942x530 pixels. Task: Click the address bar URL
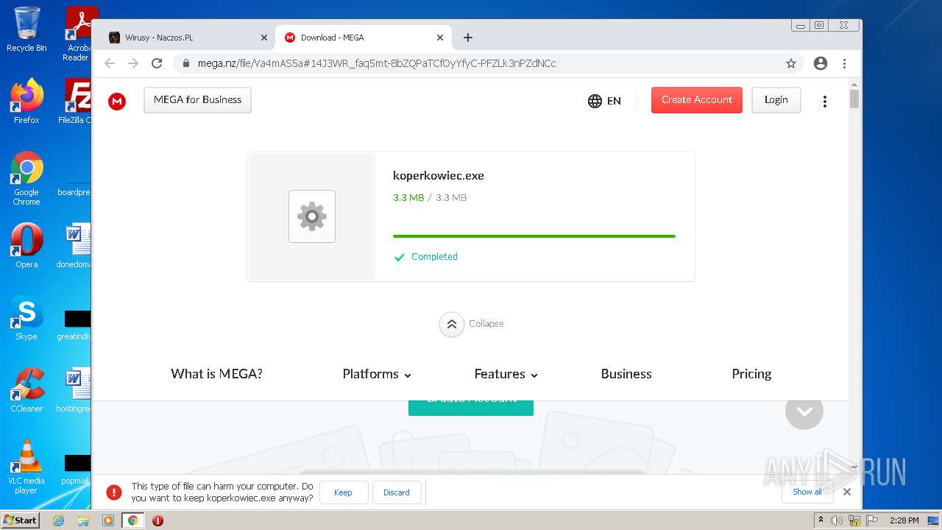[377, 63]
